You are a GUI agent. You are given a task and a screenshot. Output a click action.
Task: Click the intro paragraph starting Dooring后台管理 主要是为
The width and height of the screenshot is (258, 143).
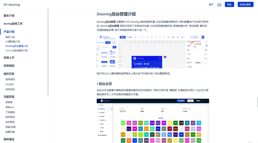[152, 26]
